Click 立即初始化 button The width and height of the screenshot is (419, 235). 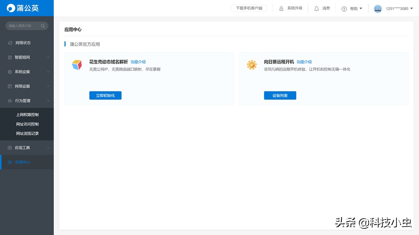(x=105, y=95)
